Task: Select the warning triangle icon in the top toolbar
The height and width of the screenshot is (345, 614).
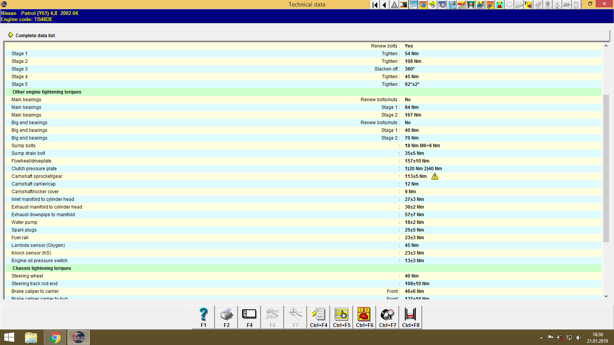Action: pos(394,5)
